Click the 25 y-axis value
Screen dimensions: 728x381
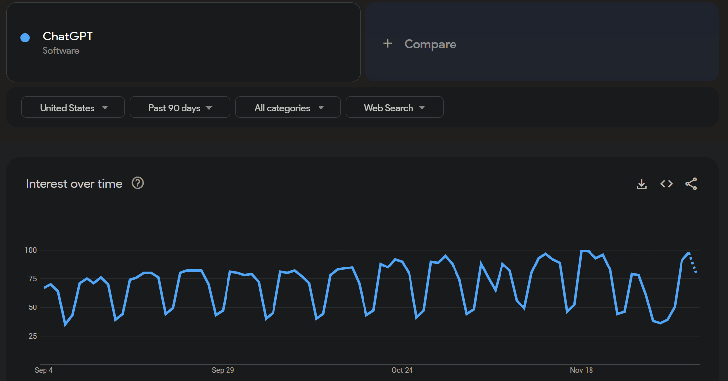(x=33, y=336)
